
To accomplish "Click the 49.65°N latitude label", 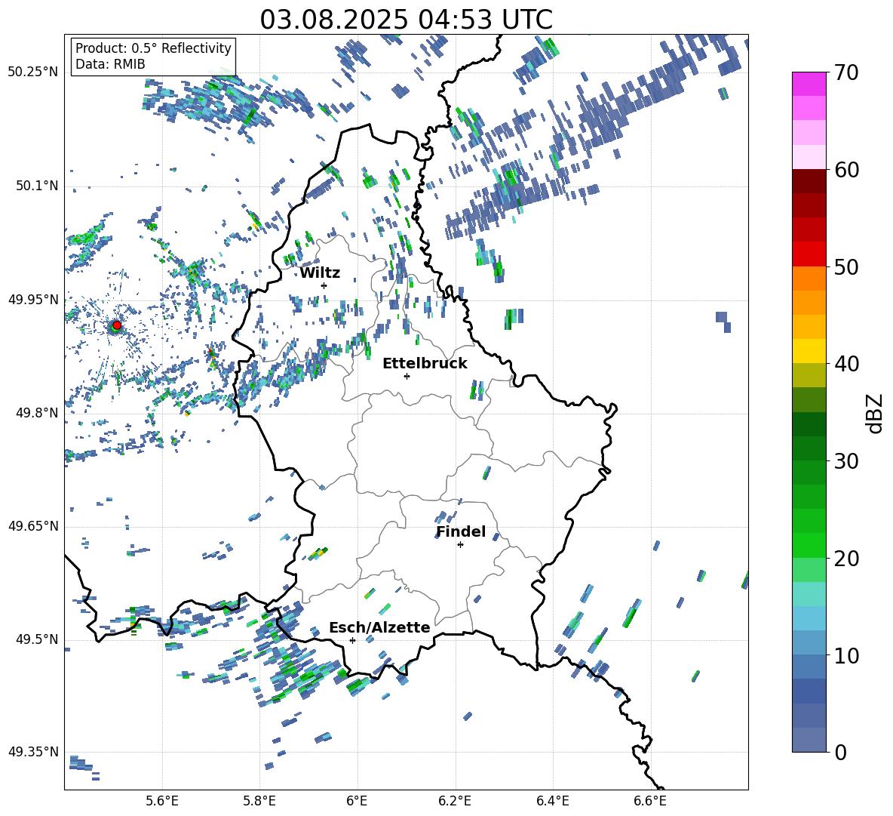I will coord(33,526).
